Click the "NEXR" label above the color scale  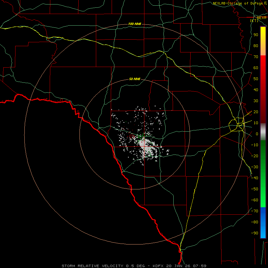pos(262,18)
